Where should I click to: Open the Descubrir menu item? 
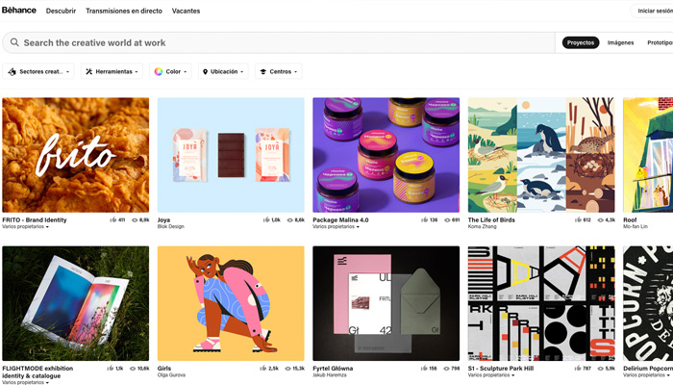(61, 11)
